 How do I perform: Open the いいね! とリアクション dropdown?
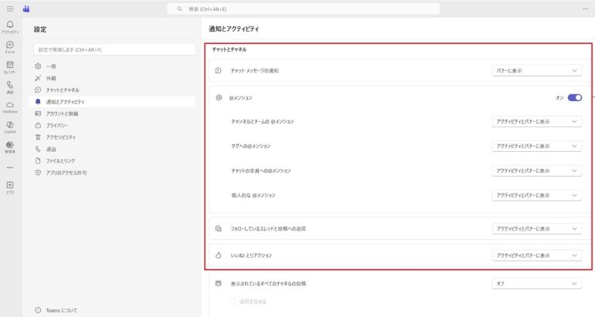(537, 255)
